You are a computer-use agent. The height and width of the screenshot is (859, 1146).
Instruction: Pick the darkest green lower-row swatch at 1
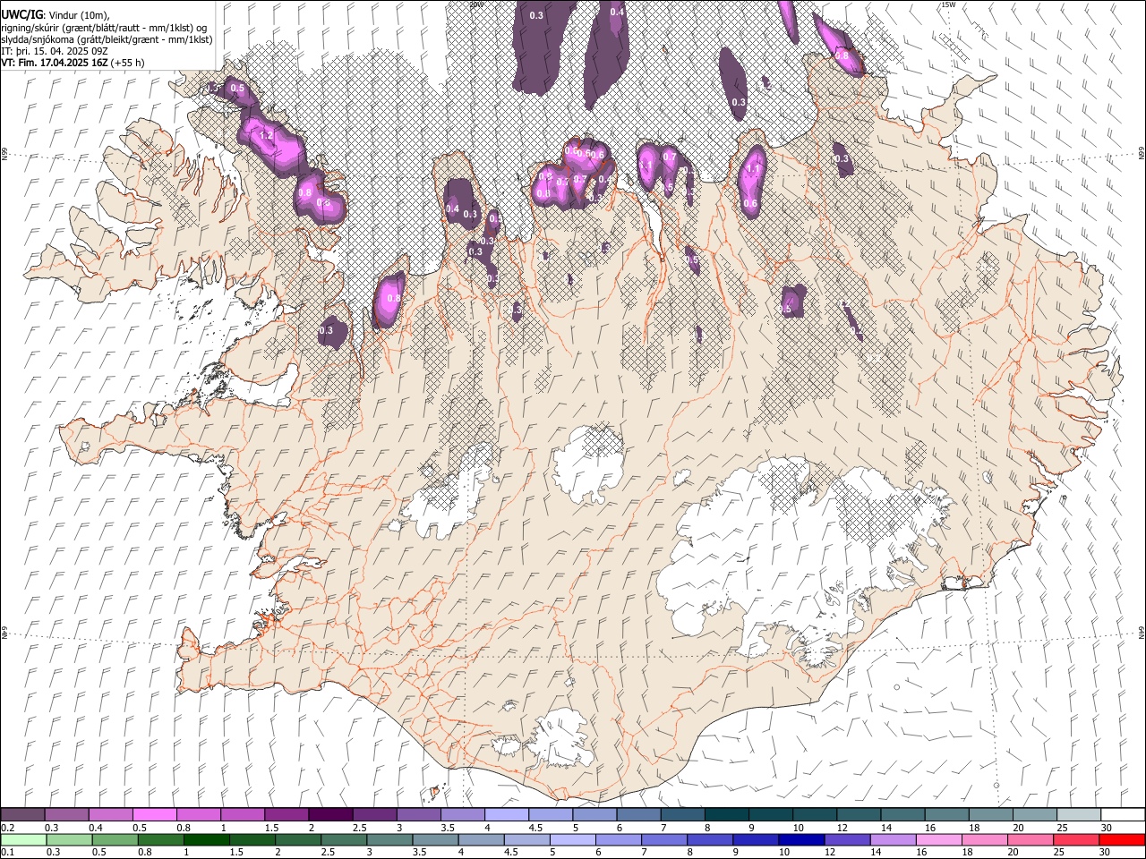point(207,840)
